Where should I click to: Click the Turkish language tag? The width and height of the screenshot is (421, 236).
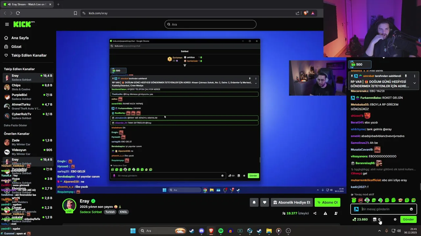click(x=110, y=212)
